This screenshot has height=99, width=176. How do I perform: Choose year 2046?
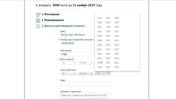100,54
